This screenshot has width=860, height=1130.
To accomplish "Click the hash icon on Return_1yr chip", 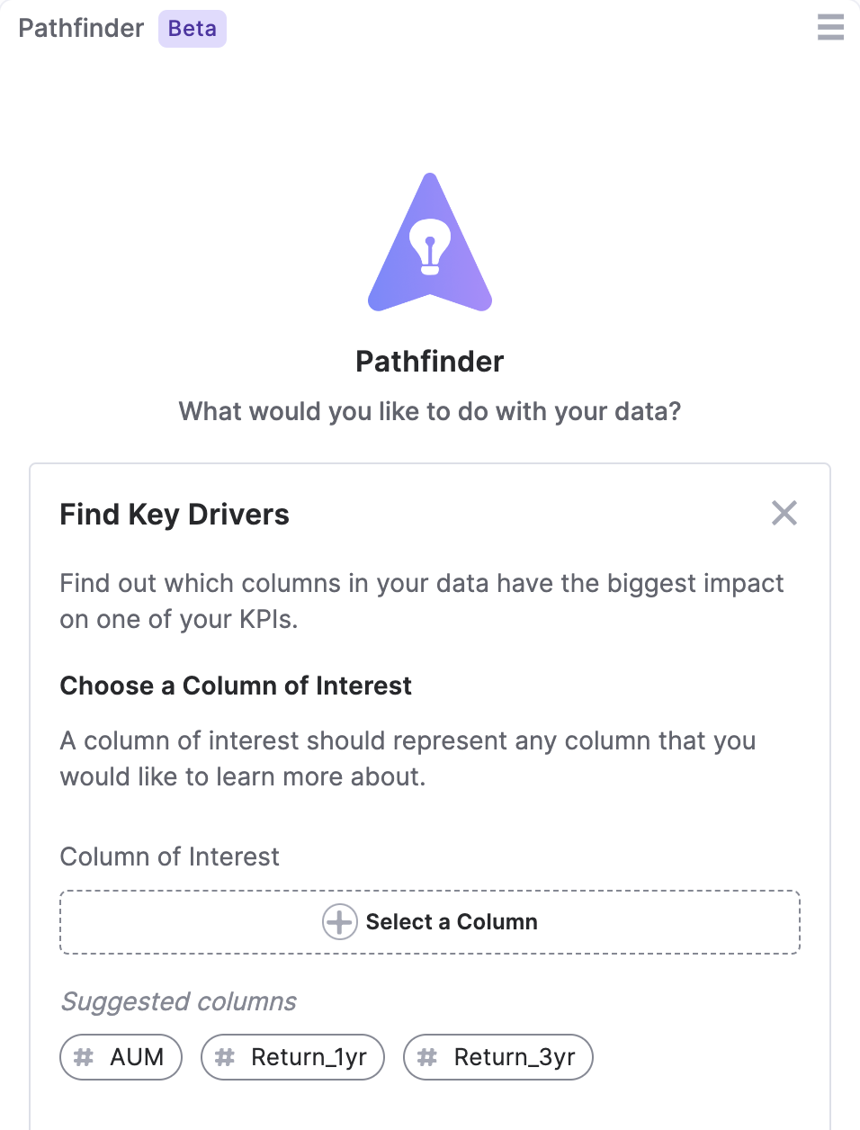I will point(225,1057).
